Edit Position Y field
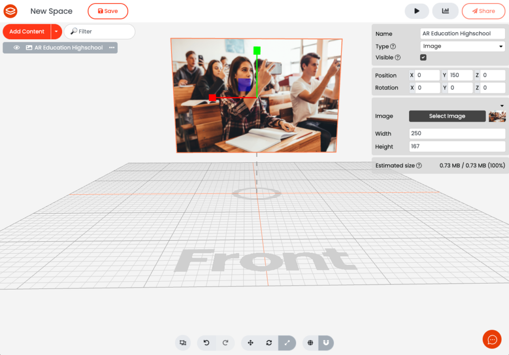The width and height of the screenshot is (509, 355). pyautogui.click(x=460, y=75)
